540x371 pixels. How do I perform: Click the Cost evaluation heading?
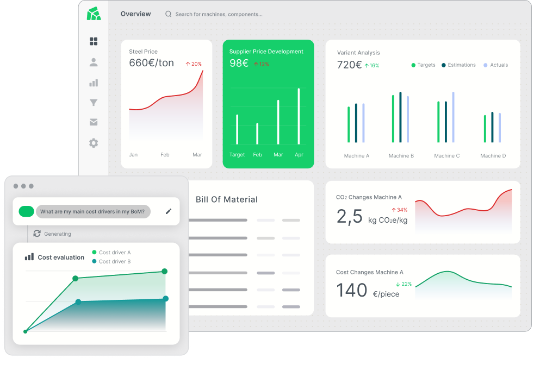click(61, 257)
